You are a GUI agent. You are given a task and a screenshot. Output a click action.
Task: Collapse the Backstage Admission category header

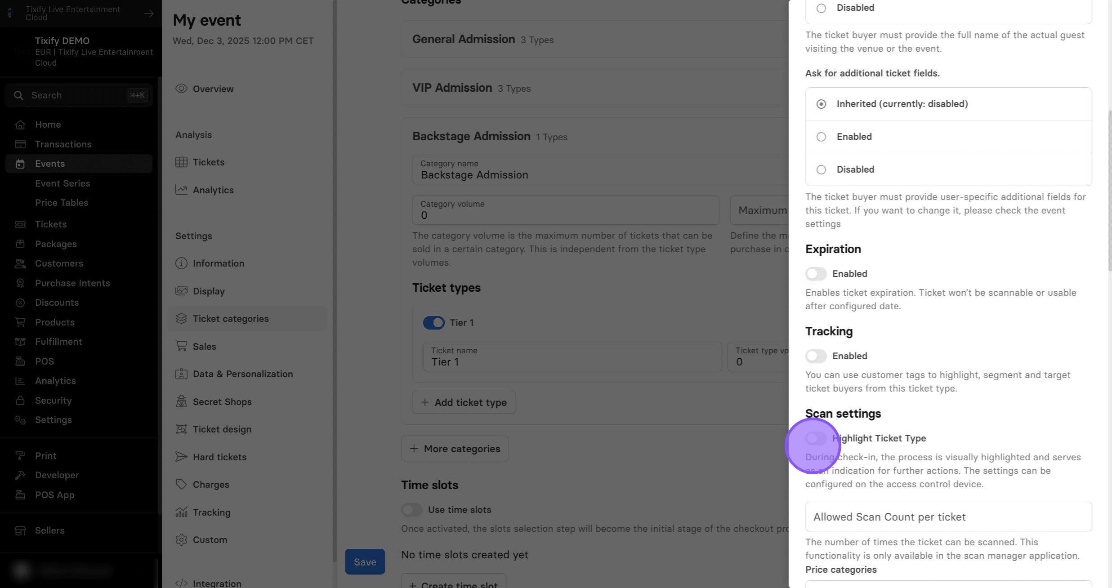[x=594, y=137]
